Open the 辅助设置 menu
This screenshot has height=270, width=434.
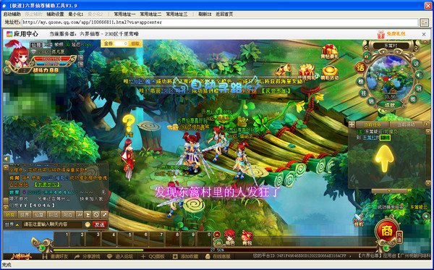[x=55, y=14]
